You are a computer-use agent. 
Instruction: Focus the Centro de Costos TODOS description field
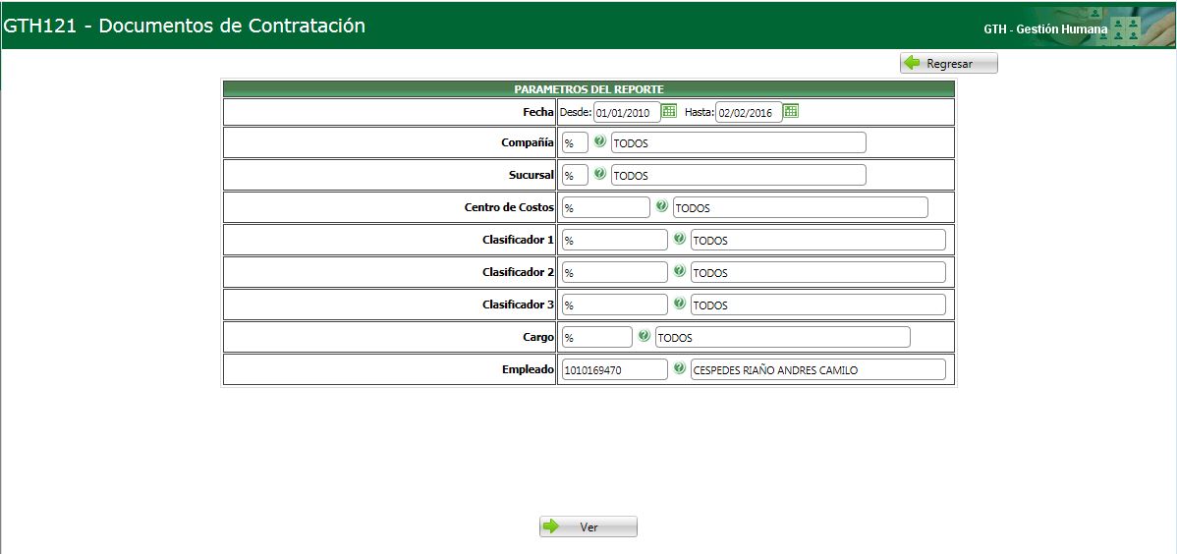pos(800,207)
